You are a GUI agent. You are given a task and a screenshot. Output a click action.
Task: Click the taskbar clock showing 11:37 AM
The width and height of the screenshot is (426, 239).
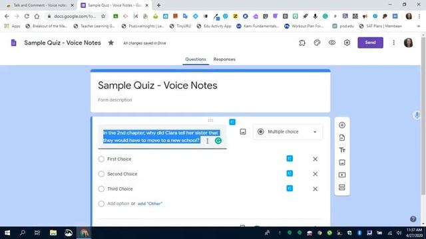tap(414, 233)
